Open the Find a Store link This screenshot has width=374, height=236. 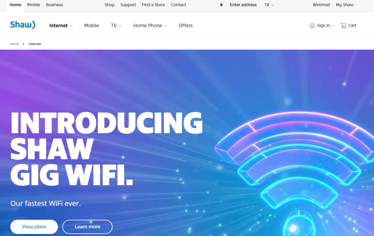click(x=154, y=5)
